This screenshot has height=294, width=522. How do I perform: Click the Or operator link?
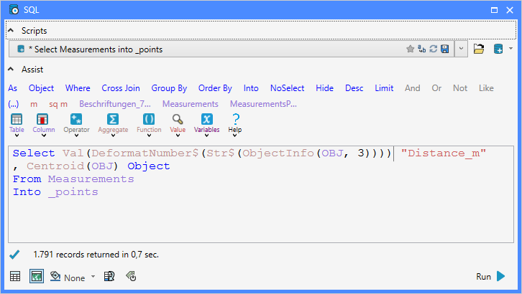436,88
